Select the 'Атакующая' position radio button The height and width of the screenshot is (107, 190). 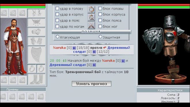click(58, 37)
